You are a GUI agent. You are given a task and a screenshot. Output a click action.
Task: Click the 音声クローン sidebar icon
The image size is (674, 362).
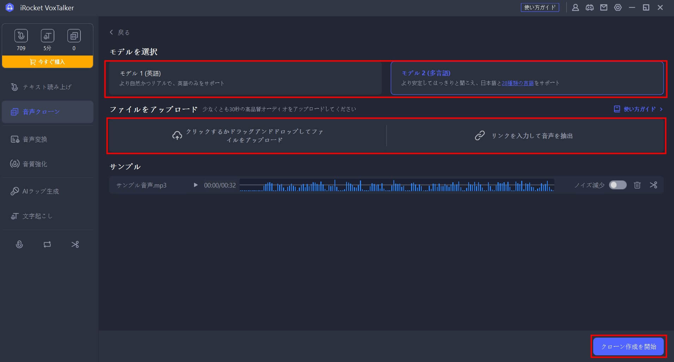(14, 112)
